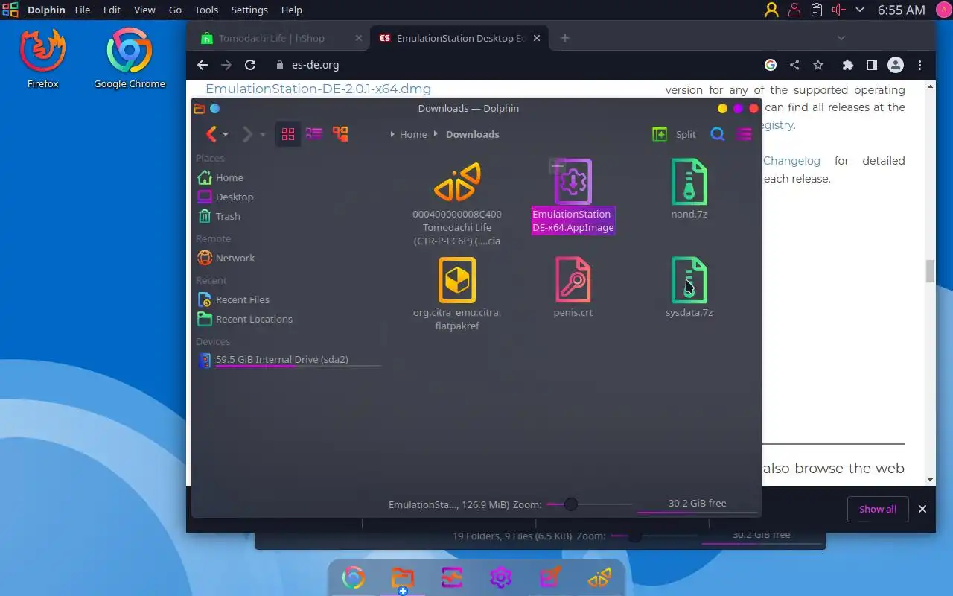Click Chrome's page scrollbar thumb
This screenshot has height=596, width=953.
(930, 271)
